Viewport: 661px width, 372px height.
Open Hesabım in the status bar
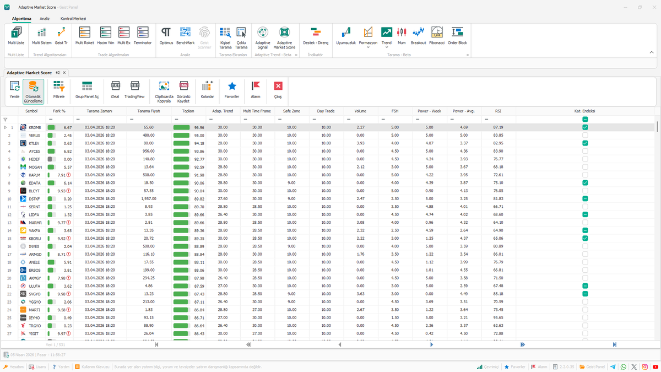(14, 366)
